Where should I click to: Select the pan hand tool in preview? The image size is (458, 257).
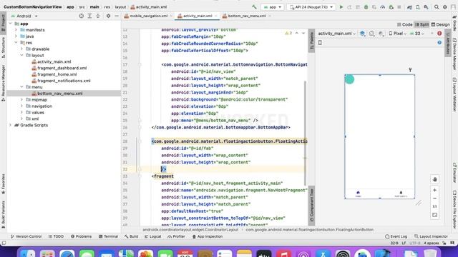pyautogui.click(x=434, y=179)
